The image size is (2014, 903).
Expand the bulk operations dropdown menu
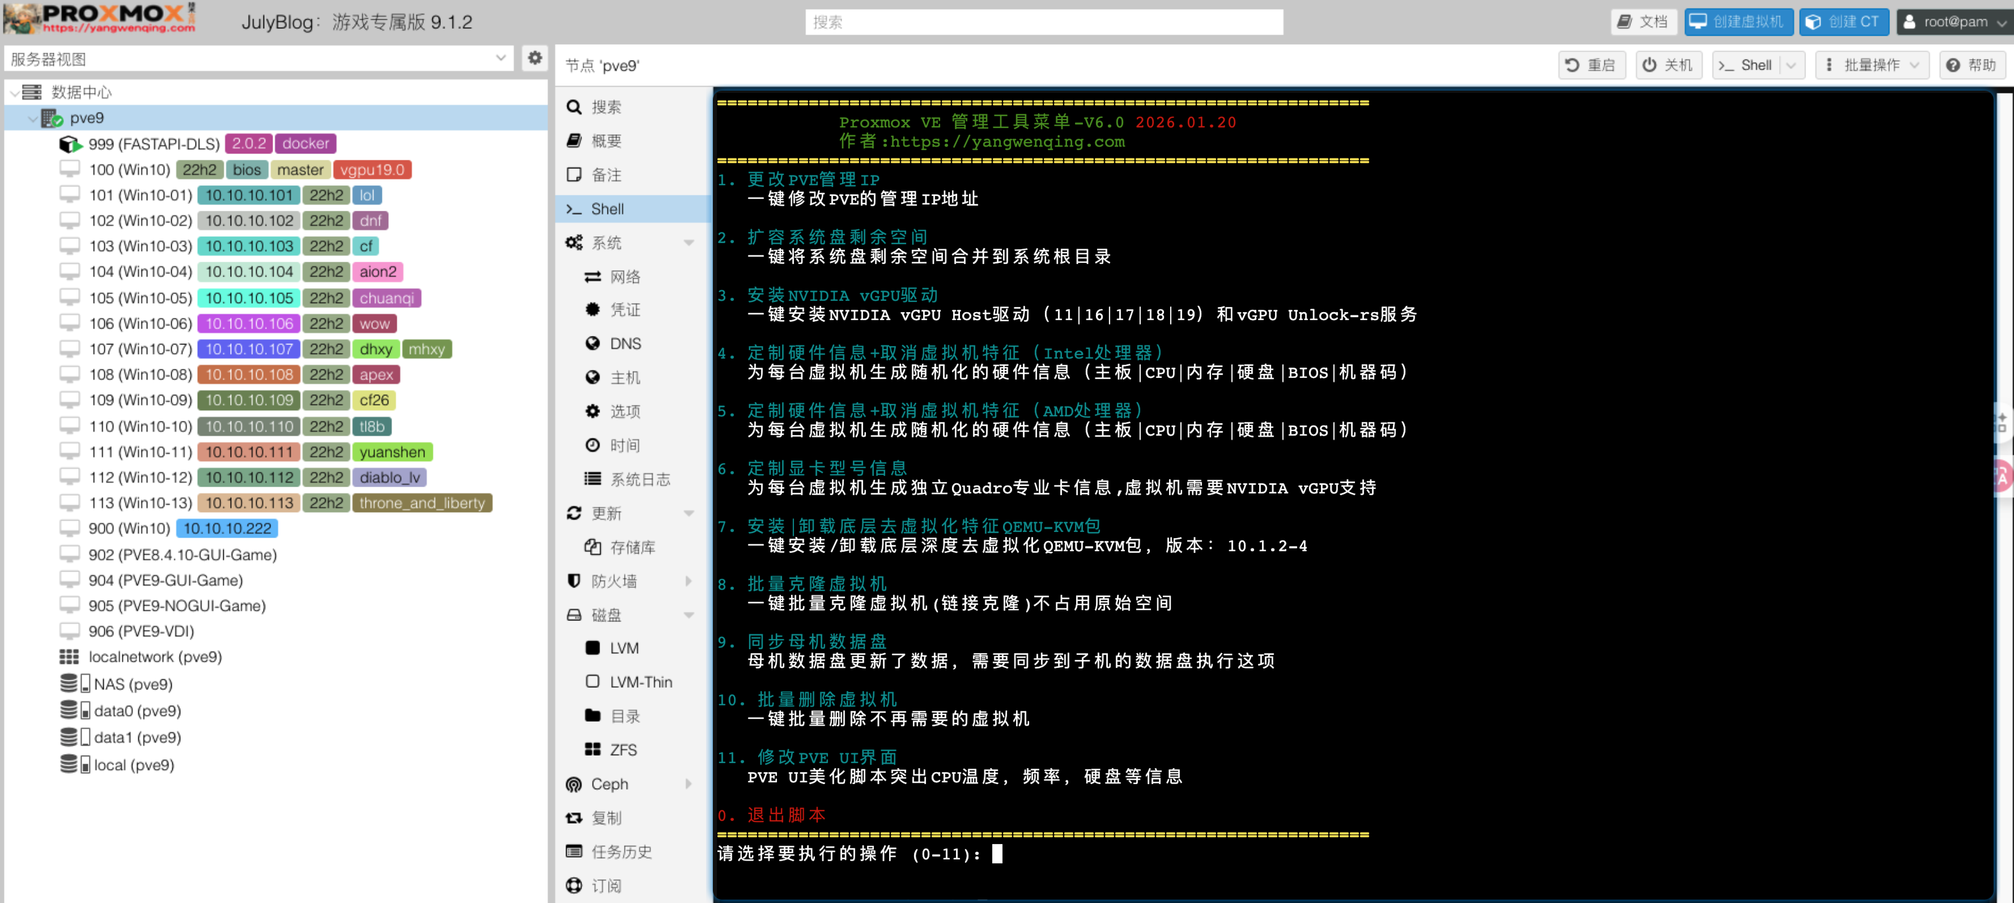coord(1872,66)
